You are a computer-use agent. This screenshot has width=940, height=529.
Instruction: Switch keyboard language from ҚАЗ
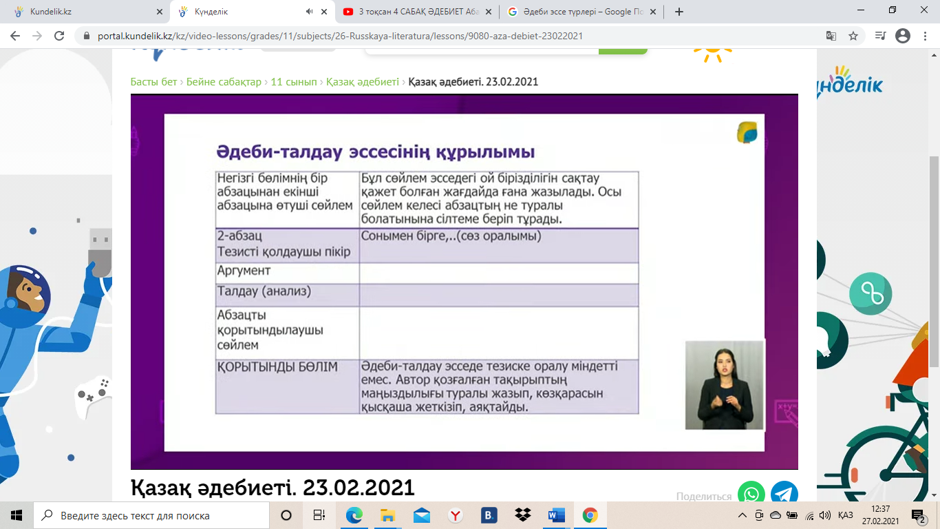pos(846,515)
